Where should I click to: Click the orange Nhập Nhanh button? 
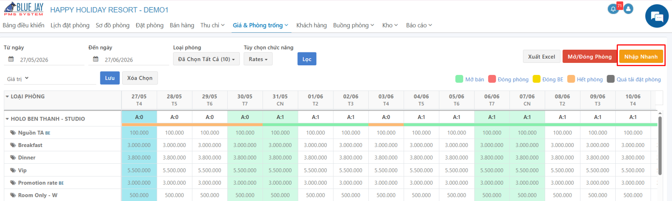(x=641, y=57)
